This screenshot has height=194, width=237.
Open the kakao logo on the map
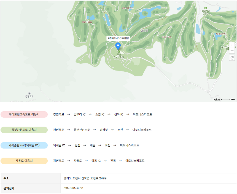pyautogui.click(x=217, y=99)
